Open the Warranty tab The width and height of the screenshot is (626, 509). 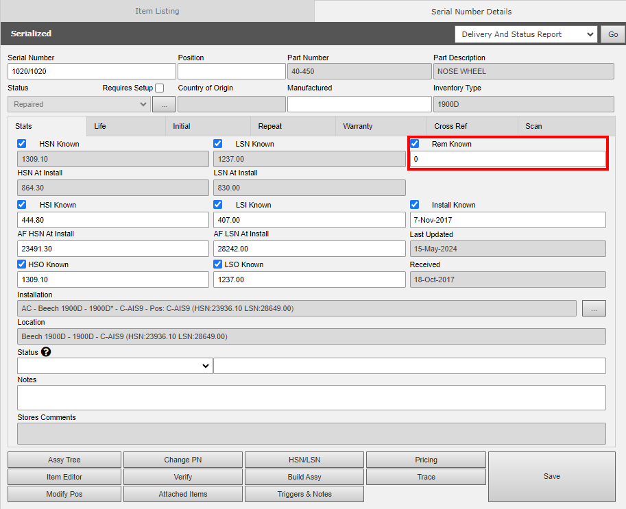(358, 126)
